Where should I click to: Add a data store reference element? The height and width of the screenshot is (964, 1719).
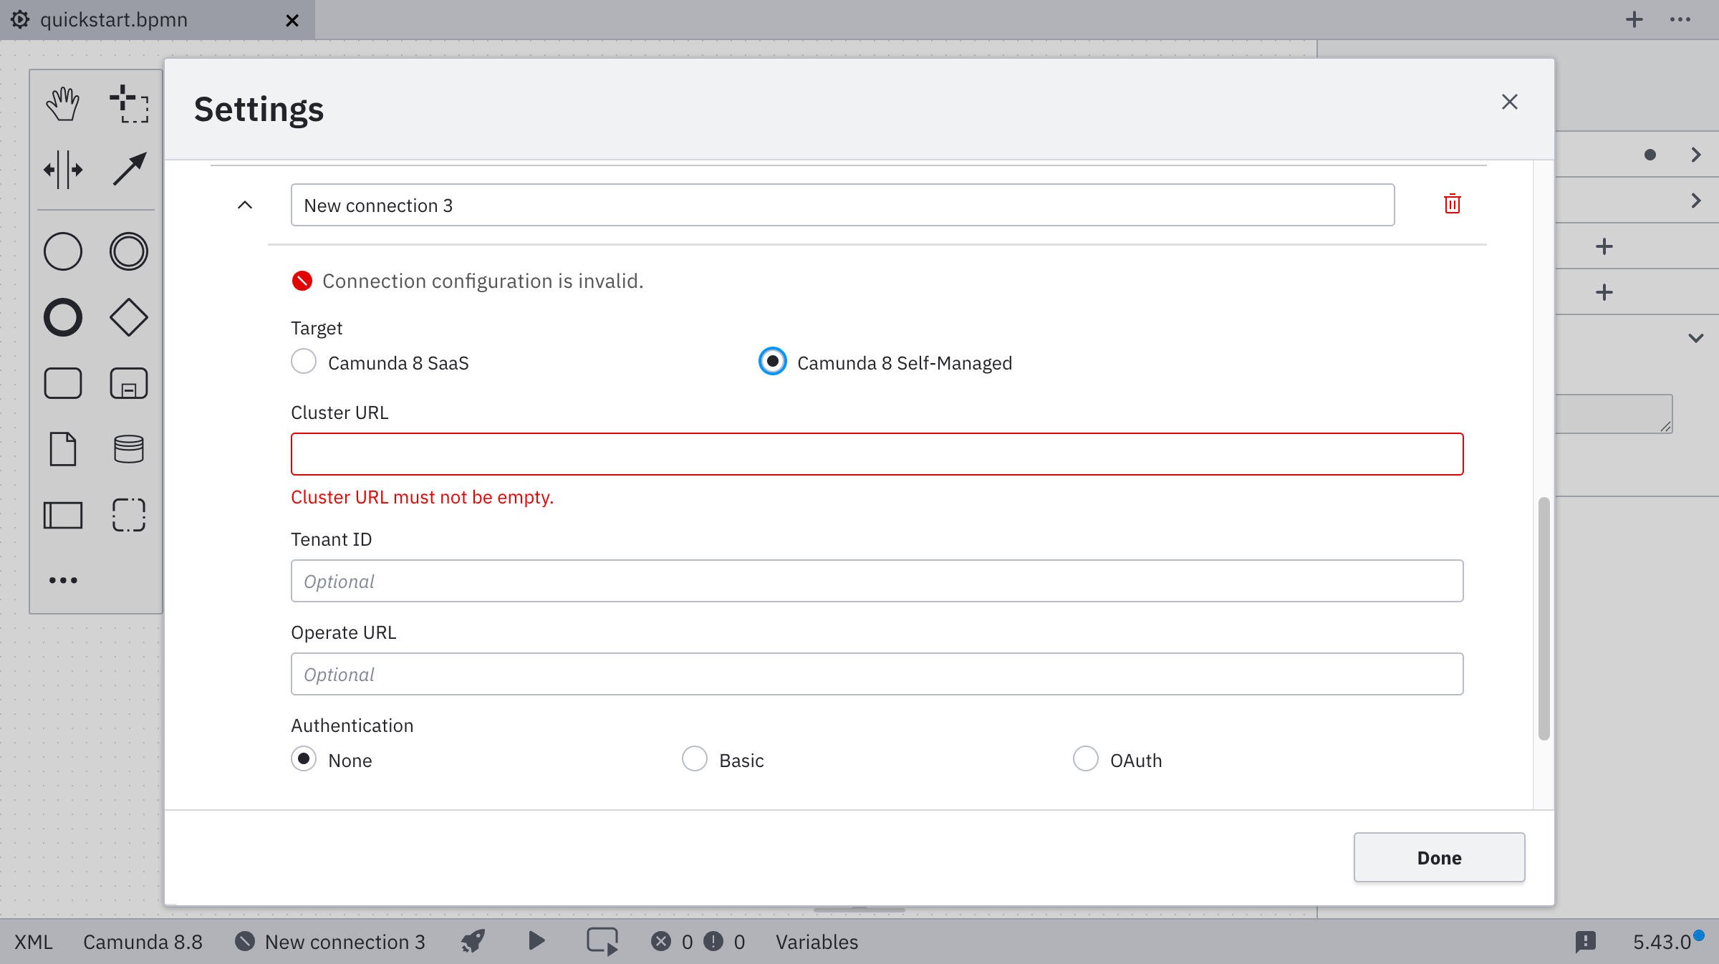129,449
